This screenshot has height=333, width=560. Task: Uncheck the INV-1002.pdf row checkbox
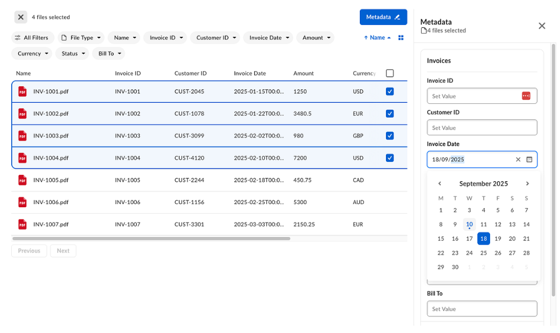pos(389,113)
